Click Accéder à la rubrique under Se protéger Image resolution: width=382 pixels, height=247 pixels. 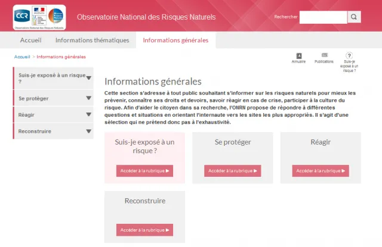pyautogui.click(x=233, y=171)
